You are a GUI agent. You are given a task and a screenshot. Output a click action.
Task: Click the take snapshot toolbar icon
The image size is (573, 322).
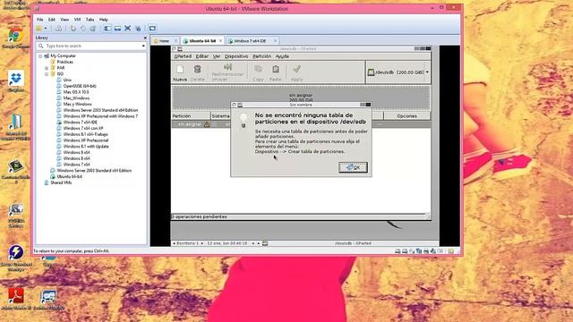[x=73, y=29]
